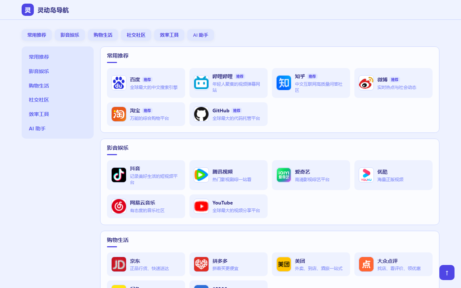Switch to 社交社区 top tab
The image size is (461, 288).
click(136, 35)
